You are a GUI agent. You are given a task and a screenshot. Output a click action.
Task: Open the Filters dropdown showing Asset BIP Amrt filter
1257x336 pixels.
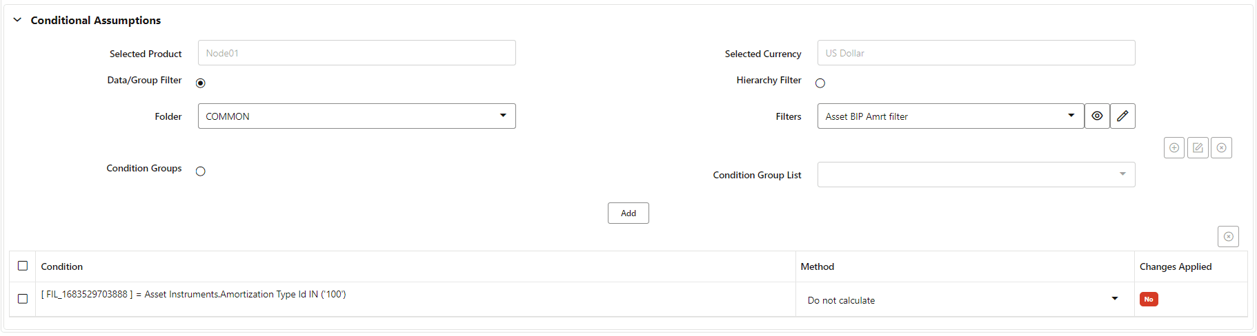(950, 116)
